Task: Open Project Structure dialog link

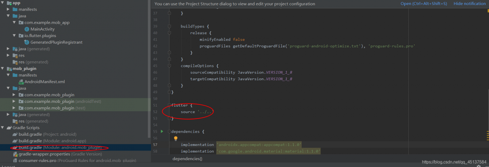Action: click(424, 3)
